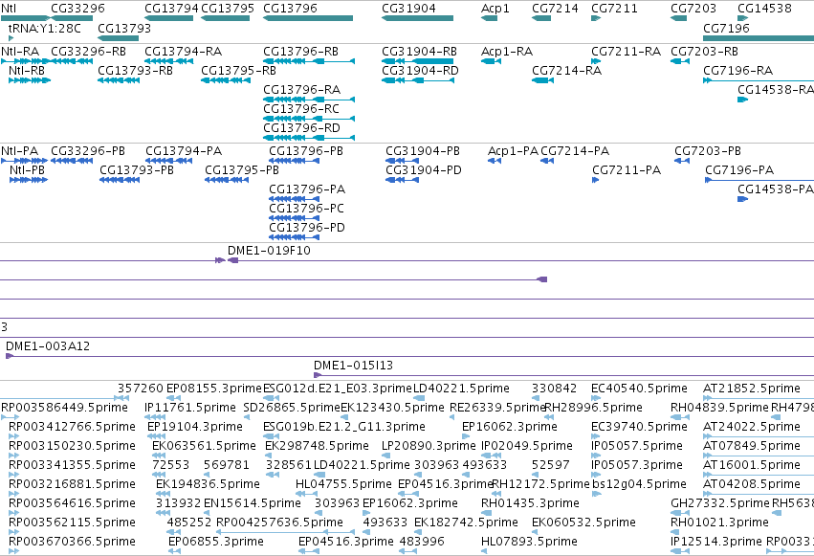
Task: Select the CG13794 gene label
Action: [171, 9]
